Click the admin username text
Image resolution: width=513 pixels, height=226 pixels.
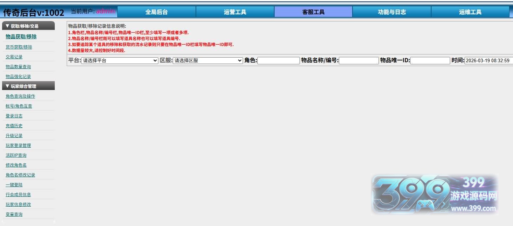pyautogui.click(x=105, y=11)
